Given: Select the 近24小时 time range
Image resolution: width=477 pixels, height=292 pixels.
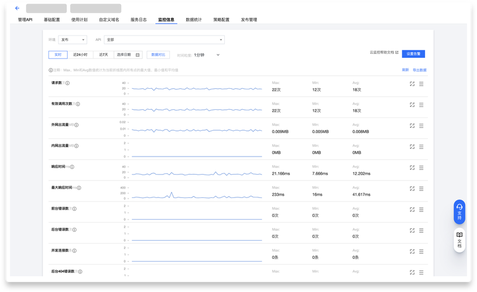Looking at the screenshot, I should click(81, 55).
